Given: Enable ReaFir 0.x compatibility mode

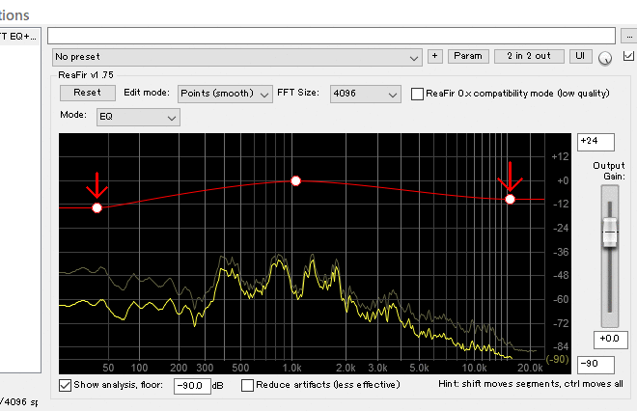Looking at the screenshot, I should pyautogui.click(x=418, y=94).
